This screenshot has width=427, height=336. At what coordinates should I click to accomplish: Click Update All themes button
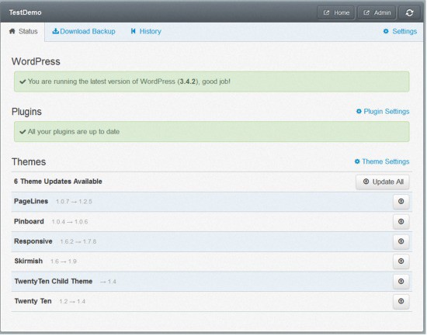(382, 182)
